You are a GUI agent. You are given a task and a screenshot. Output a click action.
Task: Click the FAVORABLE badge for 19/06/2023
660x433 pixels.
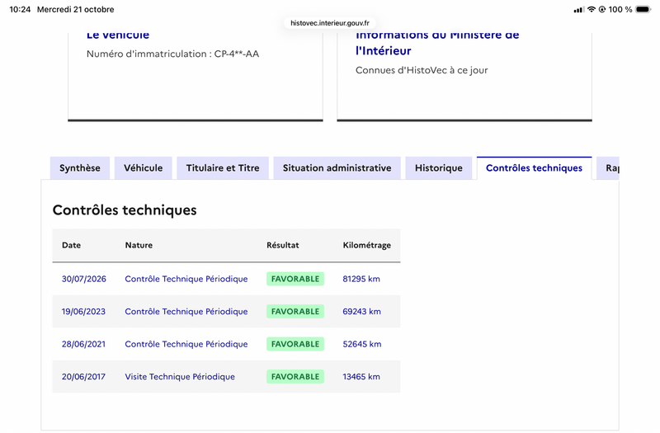[x=295, y=312]
